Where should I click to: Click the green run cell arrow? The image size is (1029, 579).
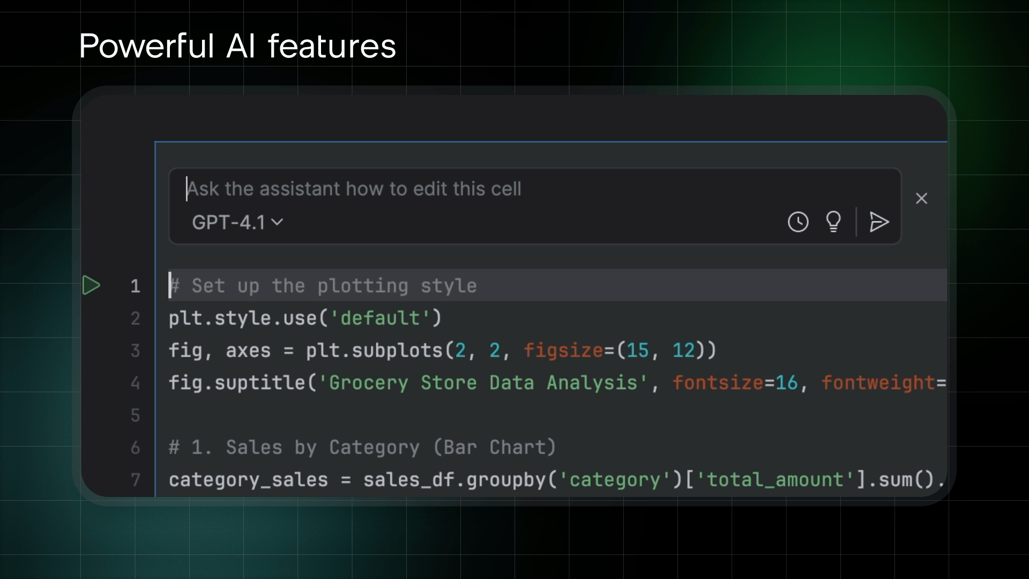(91, 285)
